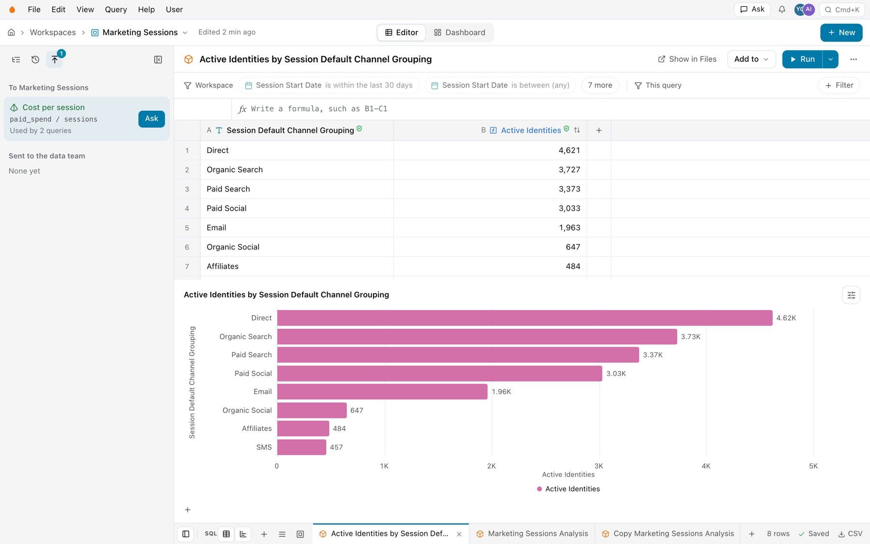Toggle the chart view button
870x544 pixels.
[x=243, y=534]
